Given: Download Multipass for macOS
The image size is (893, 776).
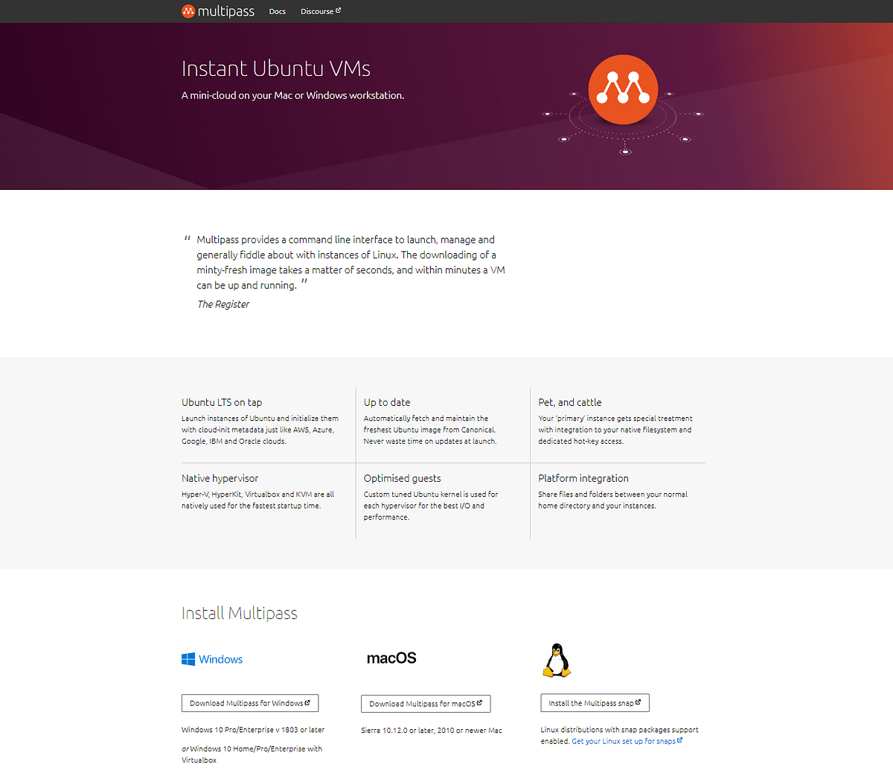Looking at the screenshot, I should 425,703.
